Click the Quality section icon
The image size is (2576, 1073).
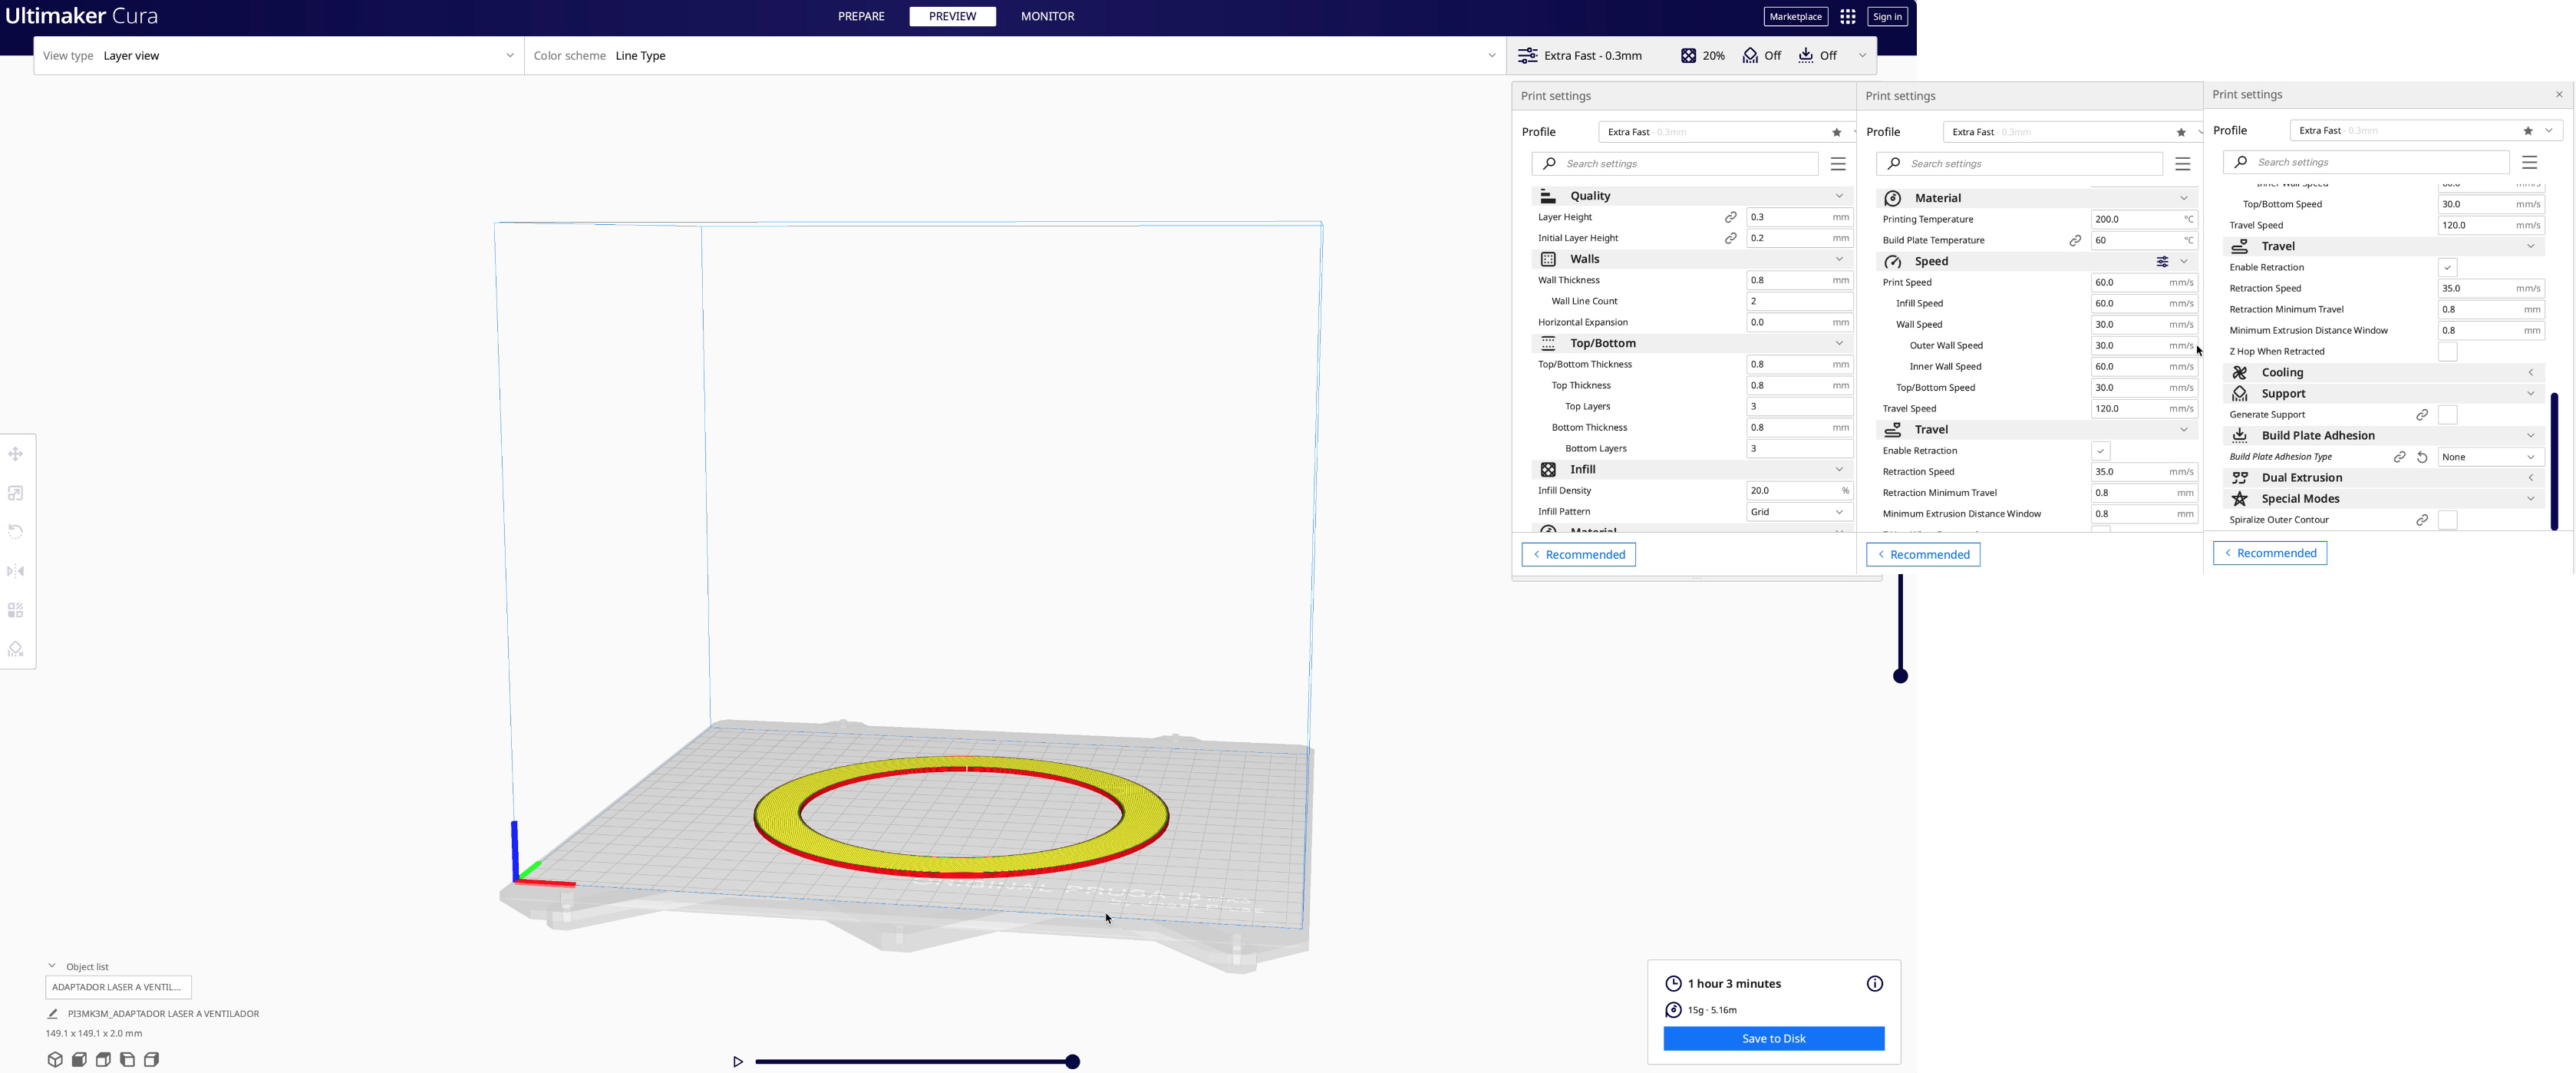click(x=1549, y=196)
